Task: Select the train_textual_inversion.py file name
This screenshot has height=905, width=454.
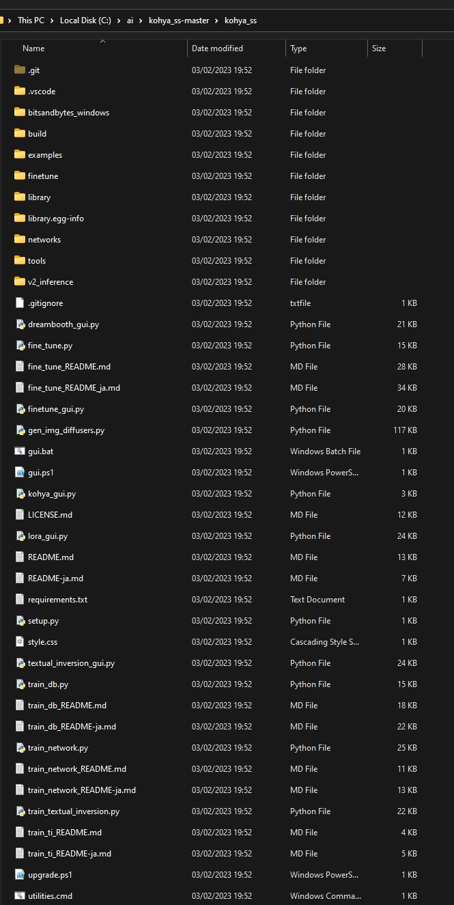Action: coord(74,811)
